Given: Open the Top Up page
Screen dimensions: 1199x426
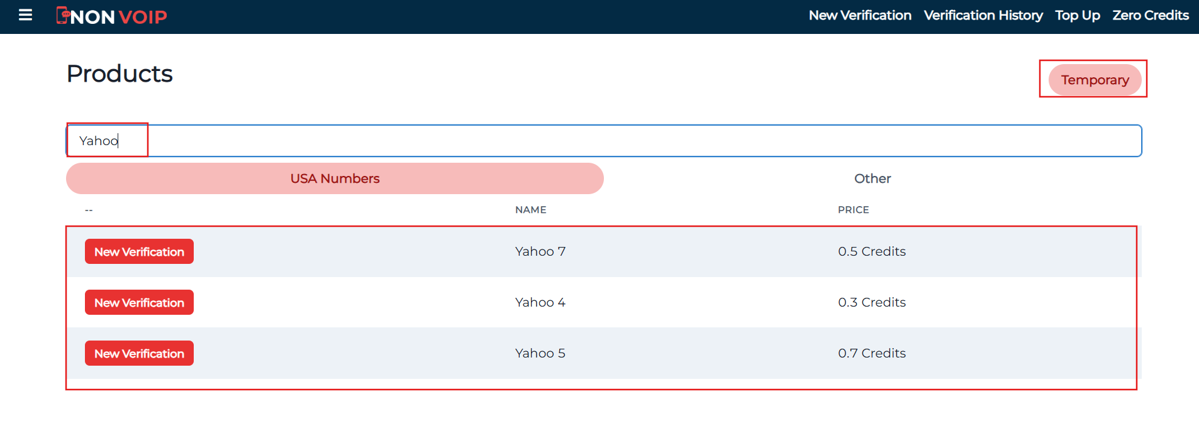Looking at the screenshot, I should pyautogui.click(x=1077, y=16).
